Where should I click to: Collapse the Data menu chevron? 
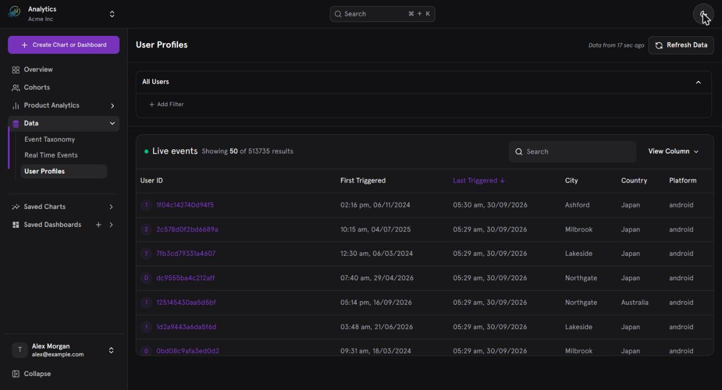(x=112, y=123)
